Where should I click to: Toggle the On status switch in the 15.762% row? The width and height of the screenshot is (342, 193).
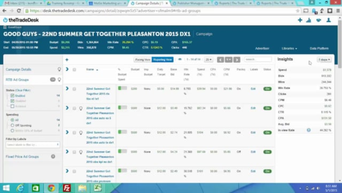[x=267, y=108]
